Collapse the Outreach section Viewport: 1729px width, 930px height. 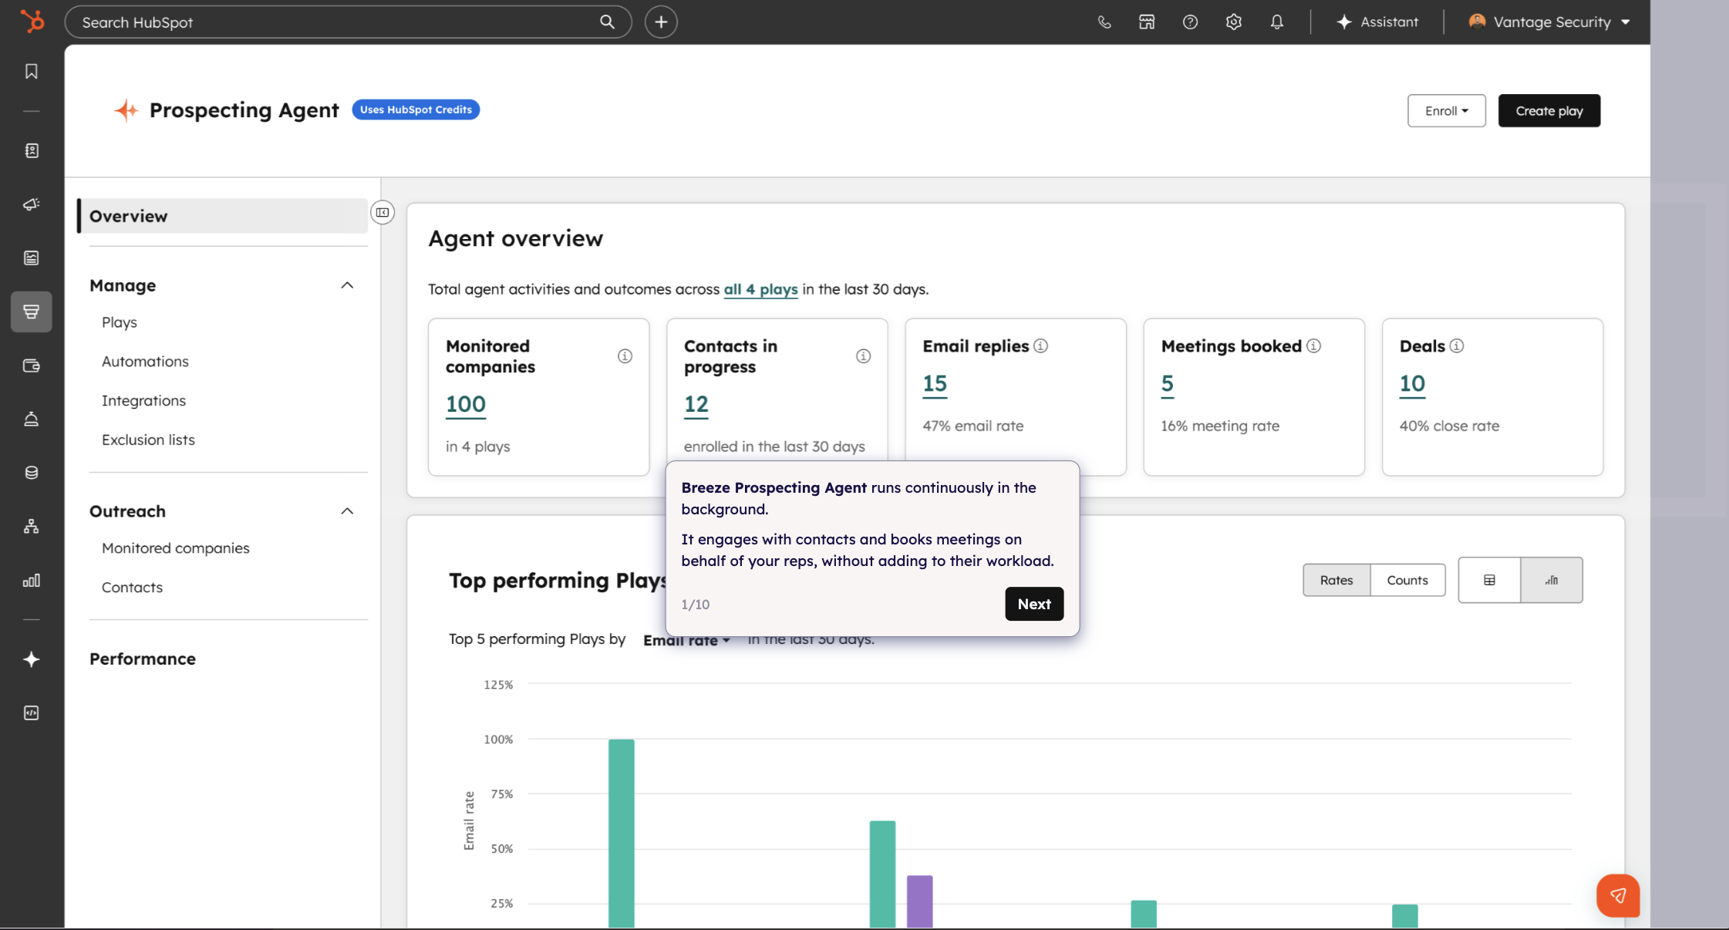point(347,511)
